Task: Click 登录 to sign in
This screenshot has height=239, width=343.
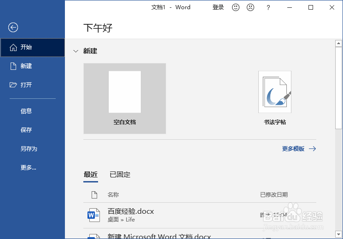Action: [x=218, y=7]
